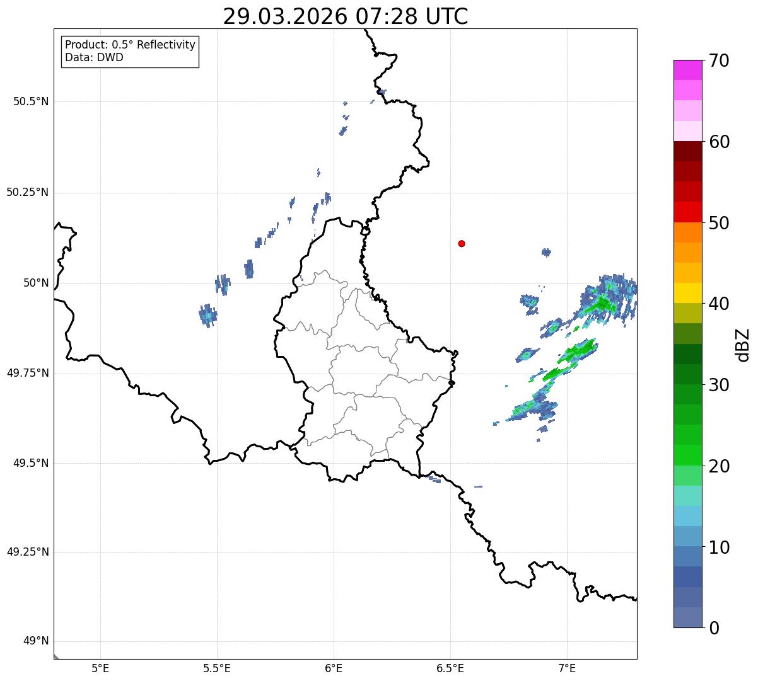Click the Data: DWD label
Viewport: 758px width, 681px height.
pyautogui.click(x=94, y=57)
